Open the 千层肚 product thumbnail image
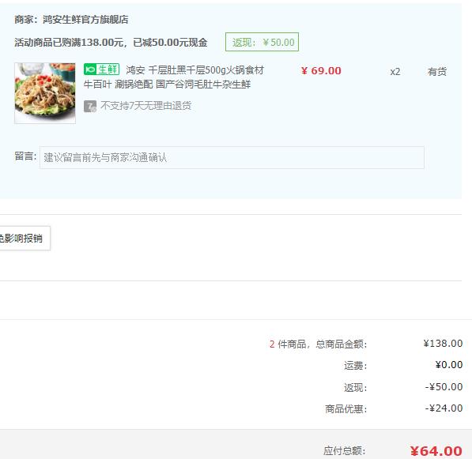 click(x=45, y=93)
